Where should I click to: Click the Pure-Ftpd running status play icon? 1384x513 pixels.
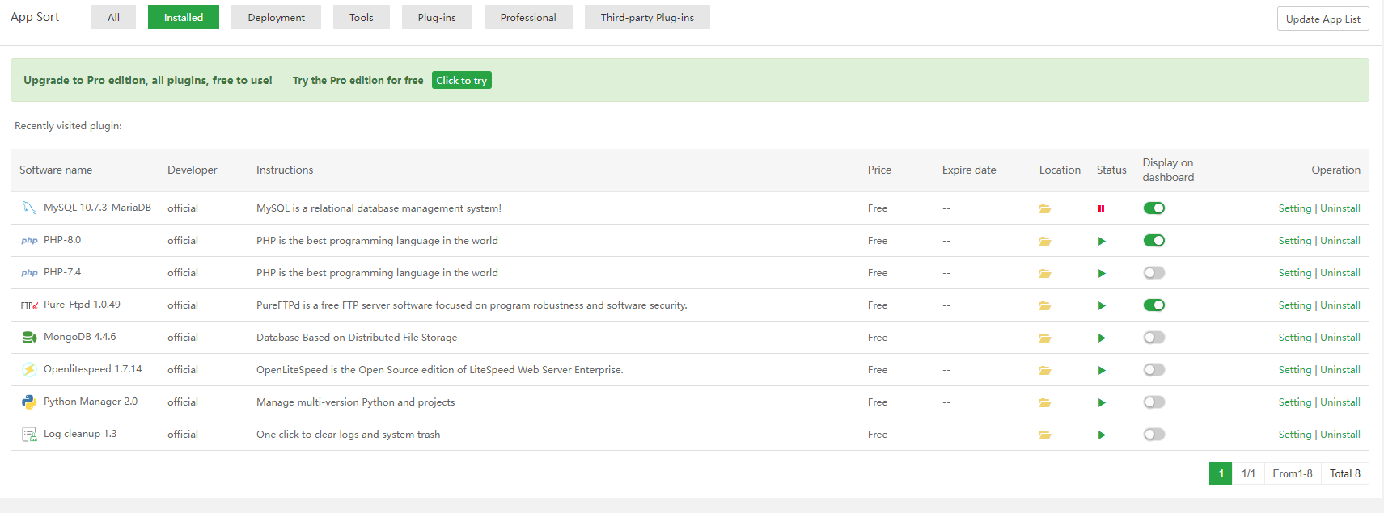click(x=1102, y=305)
